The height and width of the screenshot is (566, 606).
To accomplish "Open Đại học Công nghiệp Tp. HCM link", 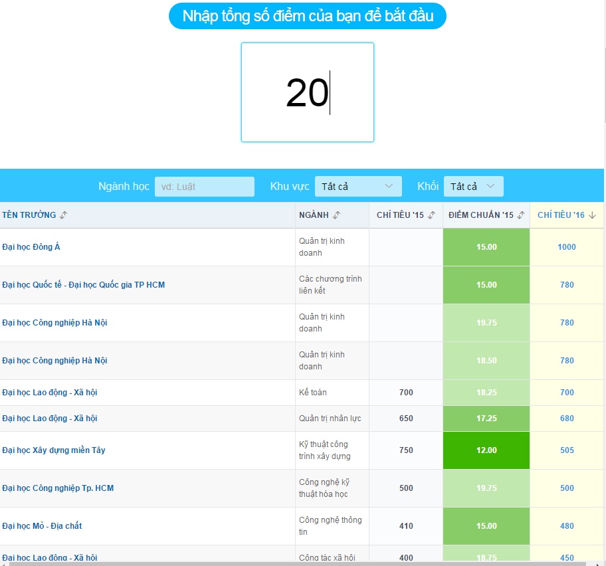I will pos(58,488).
